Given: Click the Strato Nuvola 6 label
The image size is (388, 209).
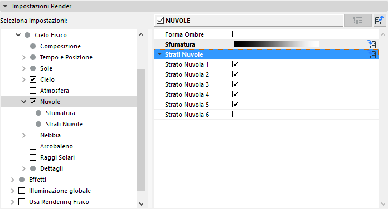Looking at the screenshot, I should 187,115.
